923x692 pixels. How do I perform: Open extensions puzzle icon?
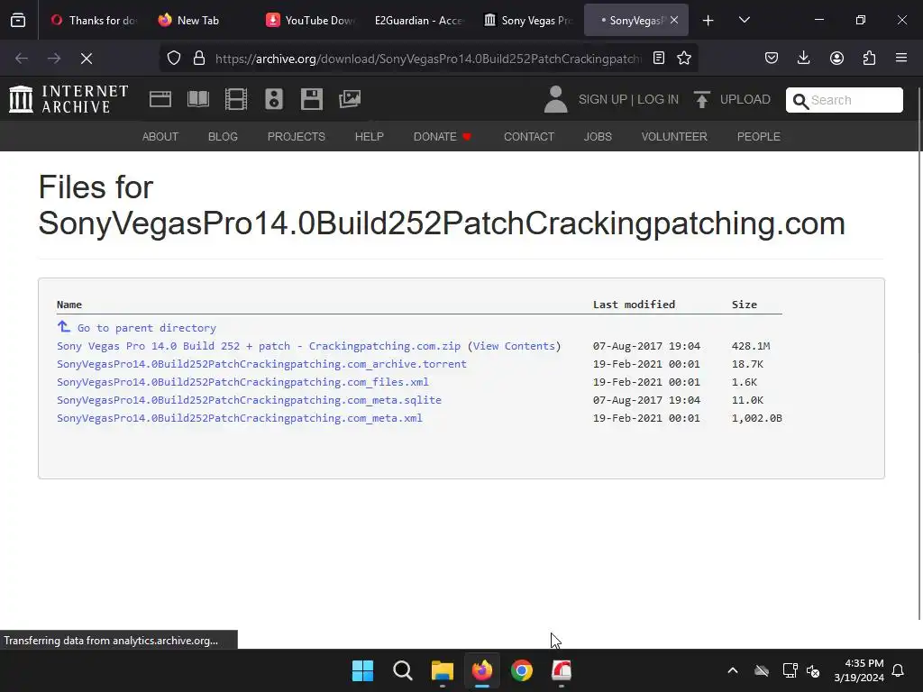tap(869, 59)
